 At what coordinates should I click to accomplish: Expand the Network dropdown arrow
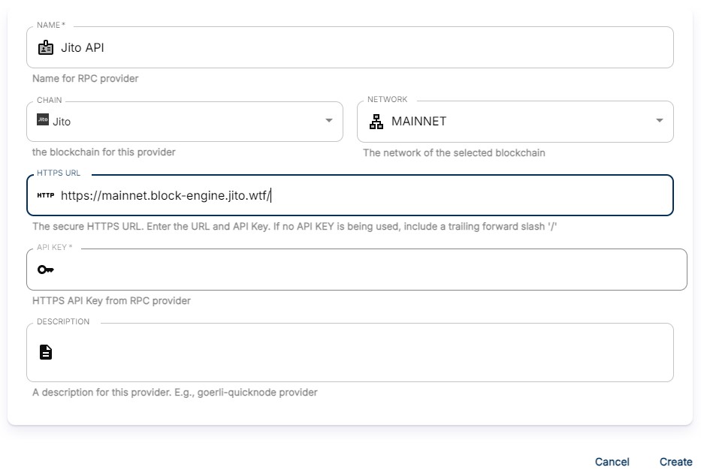coord(660,121)
